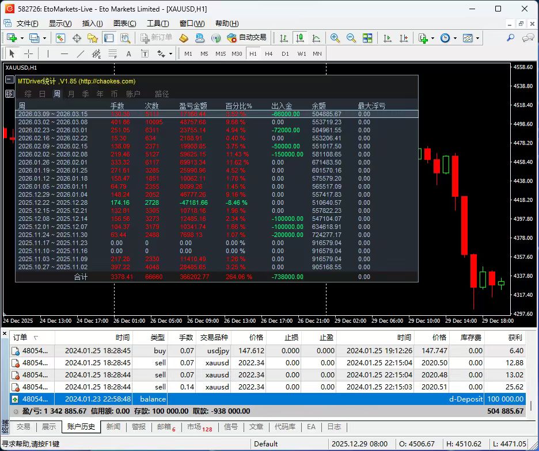539x451 pixels.
Task: Toggle chart auto scroll
Action: pos(388,38)
